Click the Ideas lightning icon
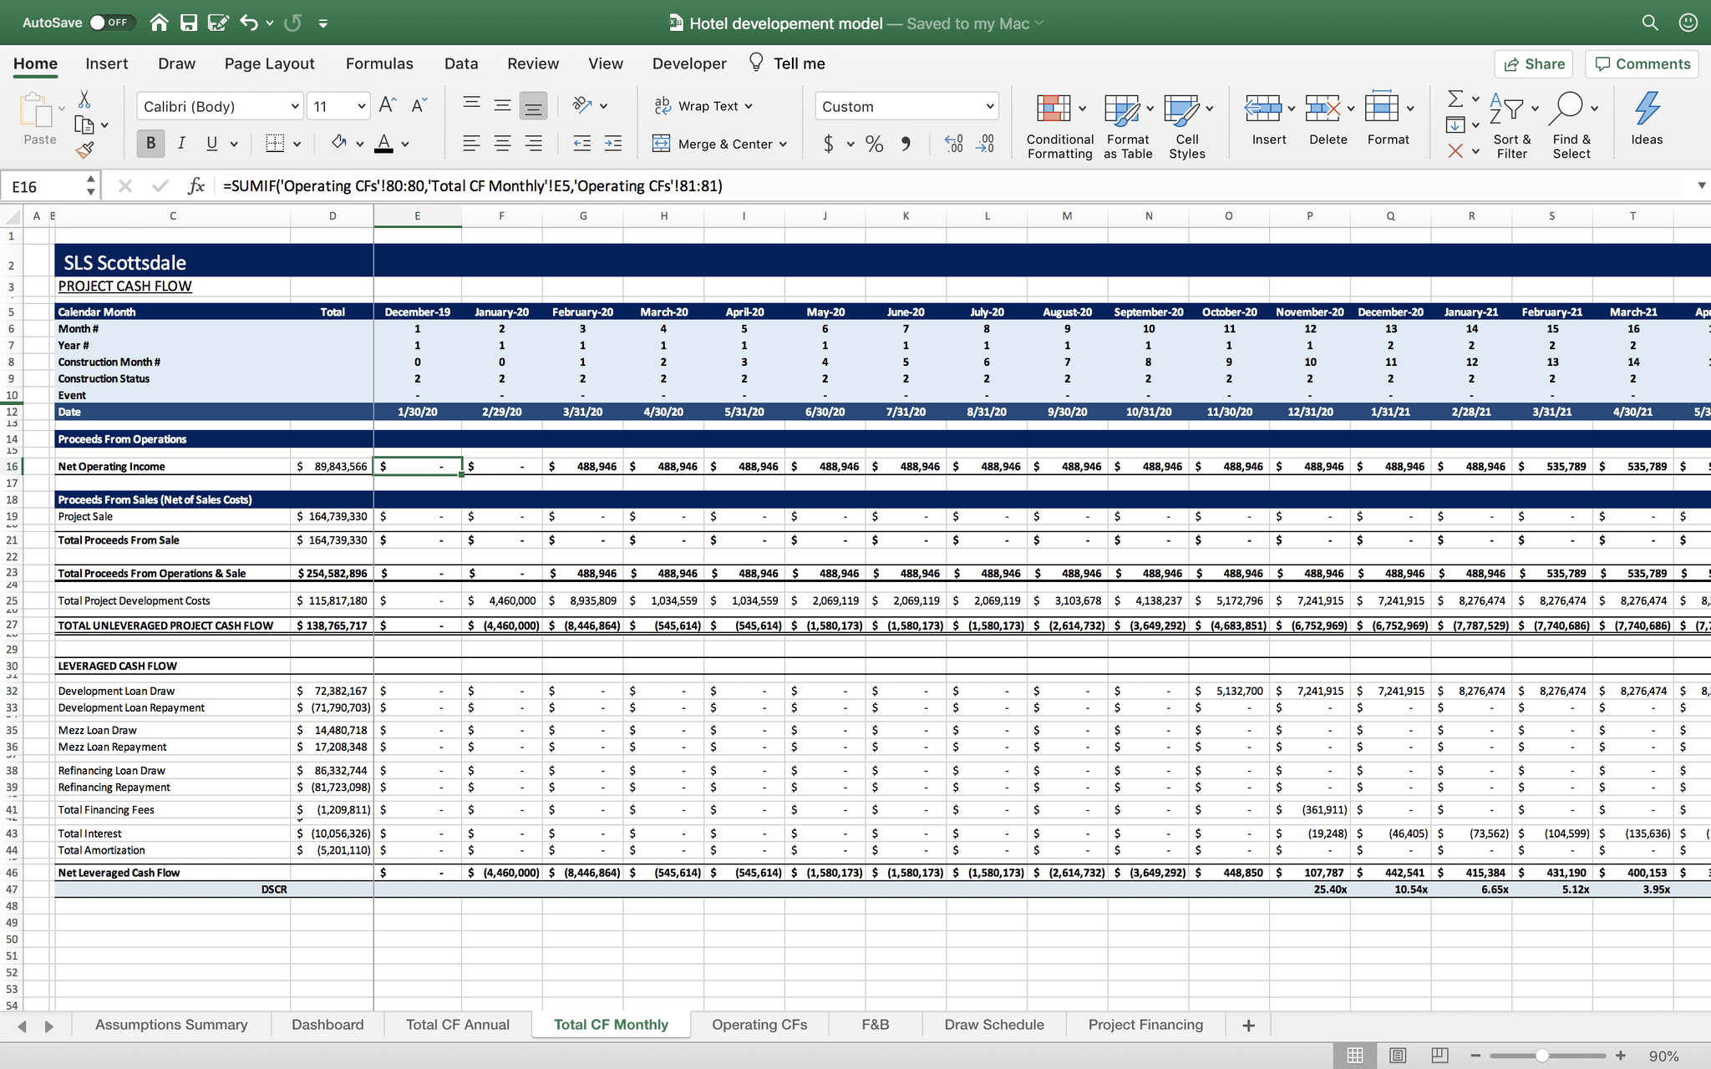Image resolution: width=1711 pixels, height=1069 pixels. (1647, 119)
